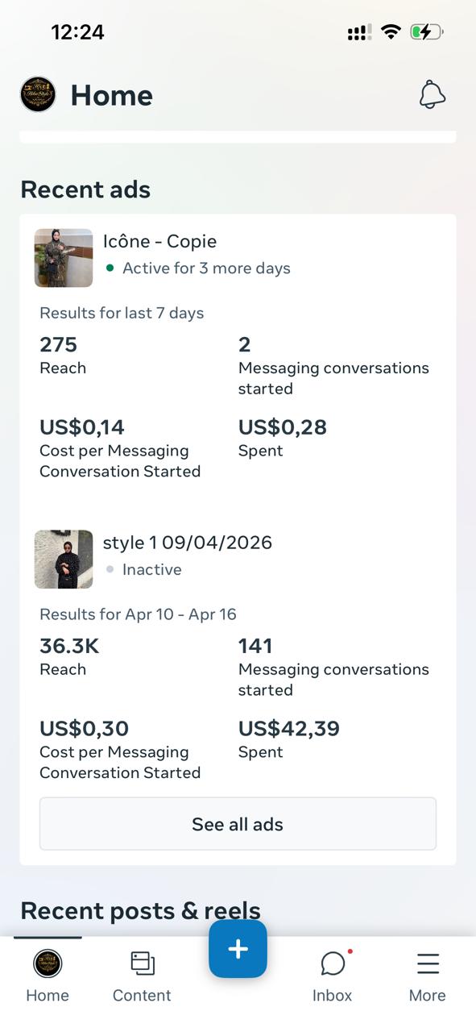Open the More hamburger menu icon
The width and height of the screenshot is (476, 1032).
tap(428, 963)
